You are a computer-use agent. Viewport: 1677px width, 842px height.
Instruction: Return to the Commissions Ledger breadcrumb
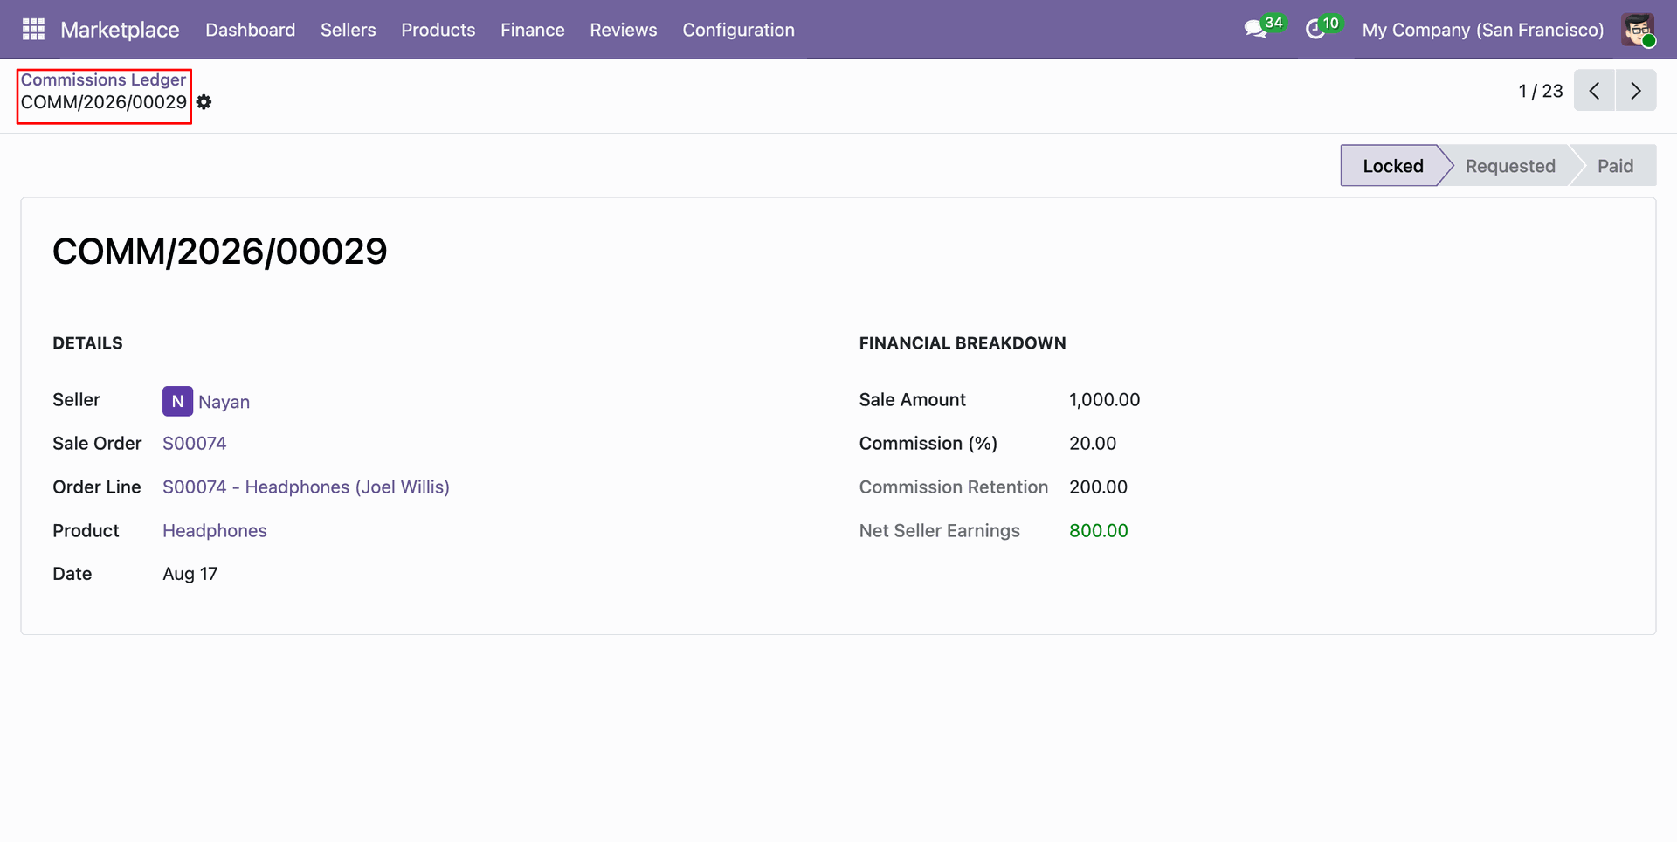pyautogui.click(x=103, y=79)
